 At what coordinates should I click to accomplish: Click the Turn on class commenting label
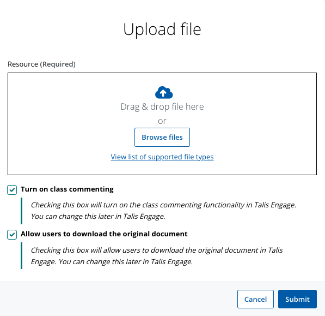[x=67, y=189]
